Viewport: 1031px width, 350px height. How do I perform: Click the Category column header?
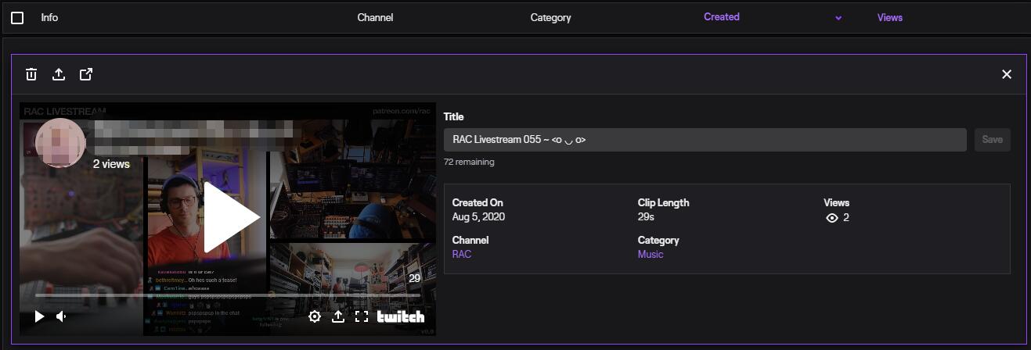pos(550,17)
